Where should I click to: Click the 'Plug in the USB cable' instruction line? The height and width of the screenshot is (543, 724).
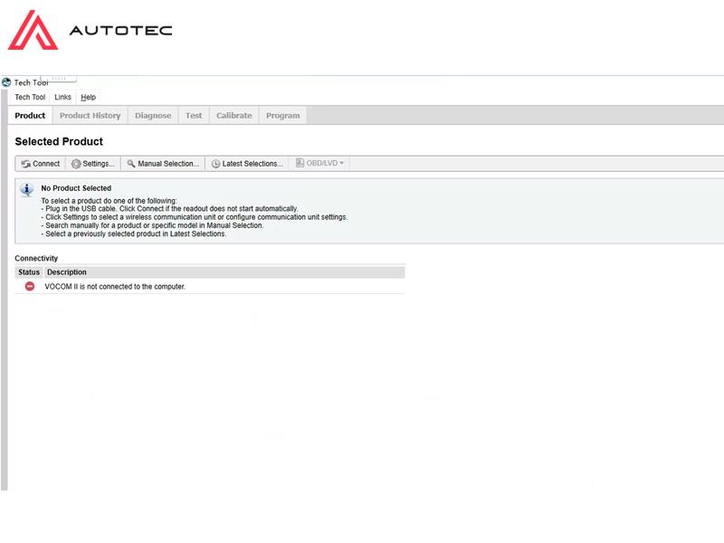click(x=169, y=209)
